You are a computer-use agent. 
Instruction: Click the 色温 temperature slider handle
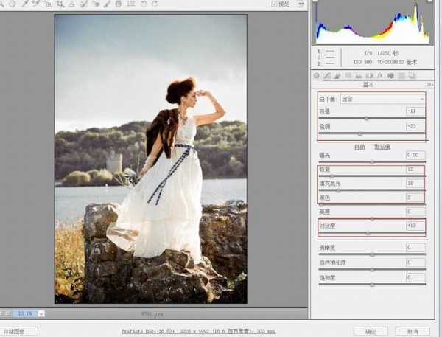pyautogui.click(x=366, y=118)
